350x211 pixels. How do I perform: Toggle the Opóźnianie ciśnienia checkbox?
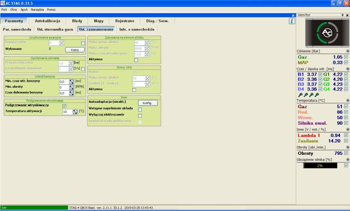point(83,69)
